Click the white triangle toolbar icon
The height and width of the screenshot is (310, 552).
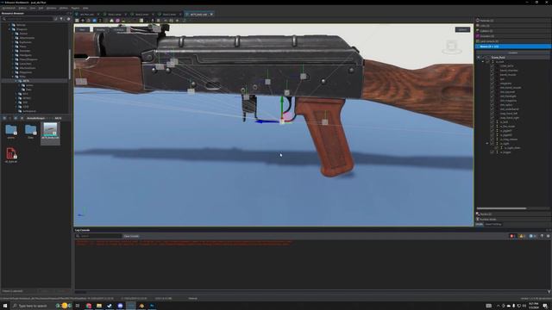(x=111, y=21)
